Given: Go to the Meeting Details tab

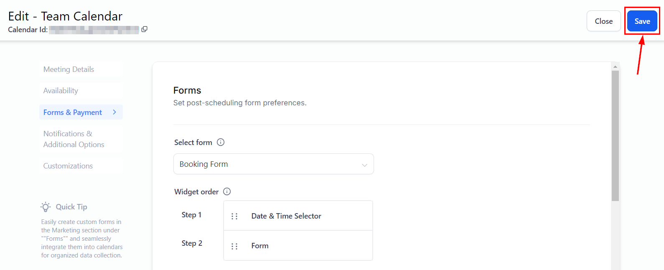Looking at the screenshot, I should (x=69, y=69).
